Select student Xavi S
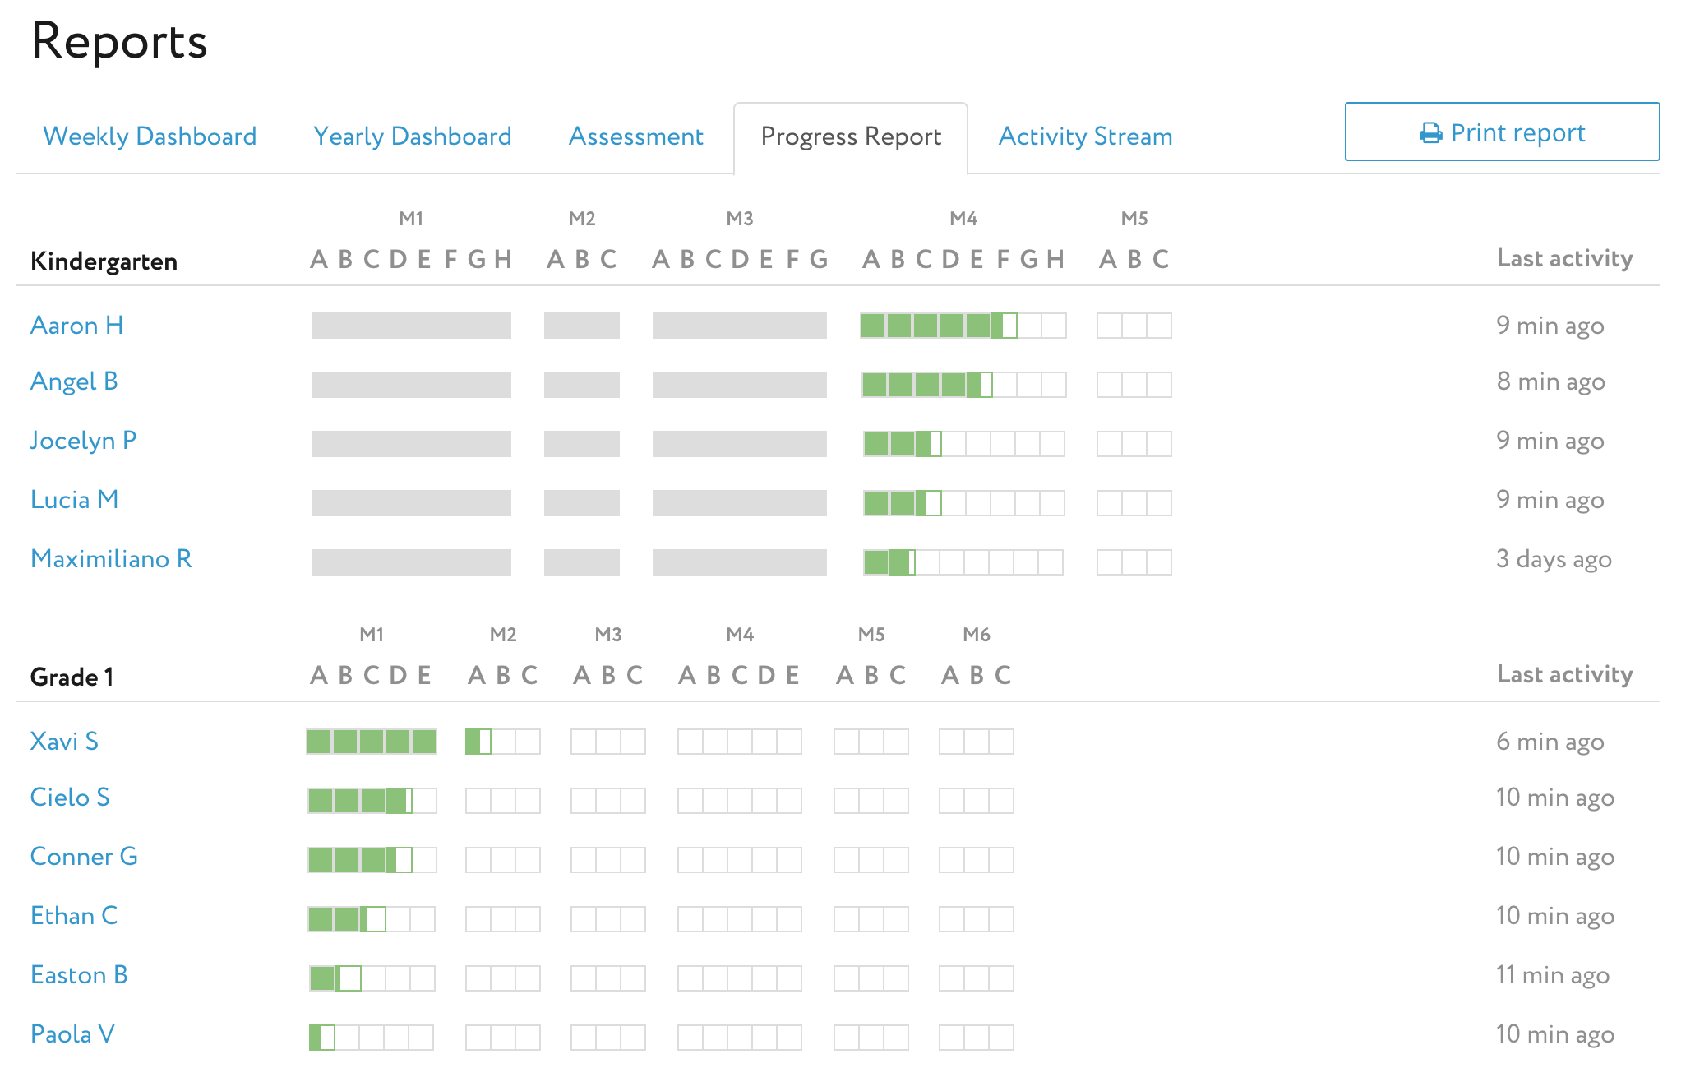The image size is (1695, 1082). click(64, 742)
